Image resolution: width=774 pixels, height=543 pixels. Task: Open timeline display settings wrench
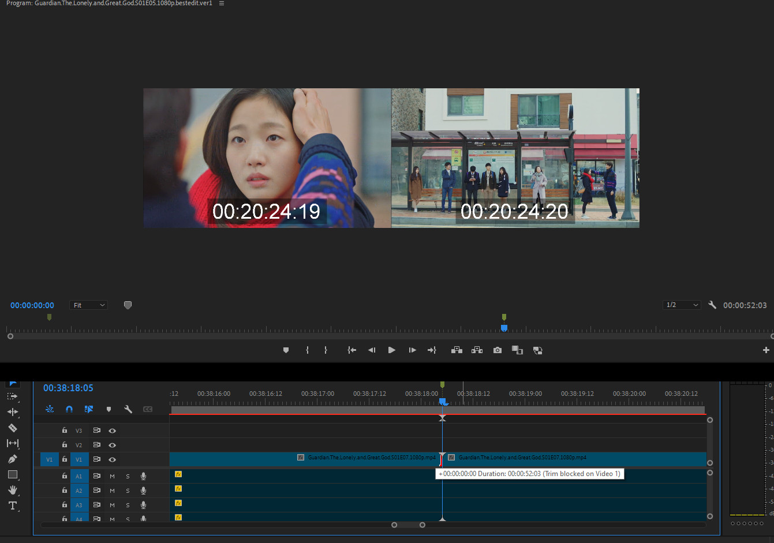click(128, 409)
